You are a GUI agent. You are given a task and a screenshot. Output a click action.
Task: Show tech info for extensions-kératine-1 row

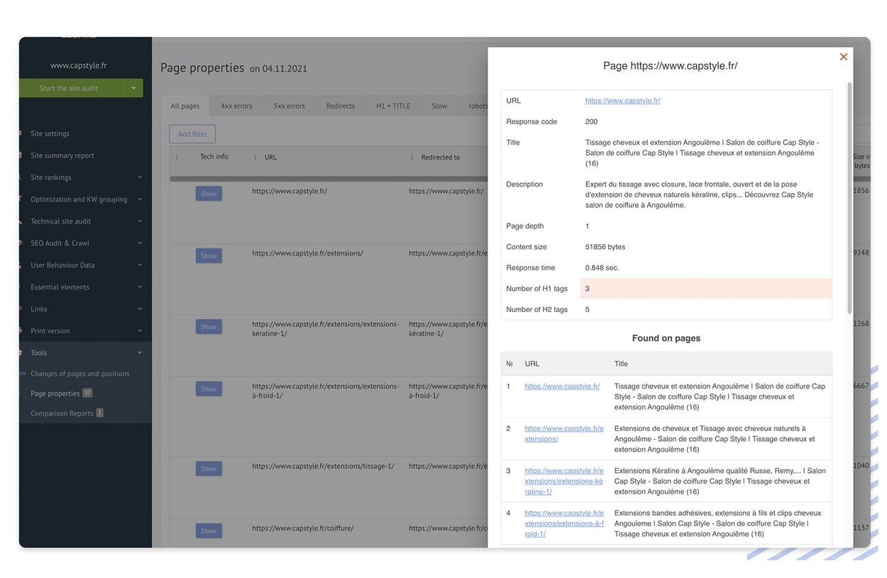(x=209, y=327)
